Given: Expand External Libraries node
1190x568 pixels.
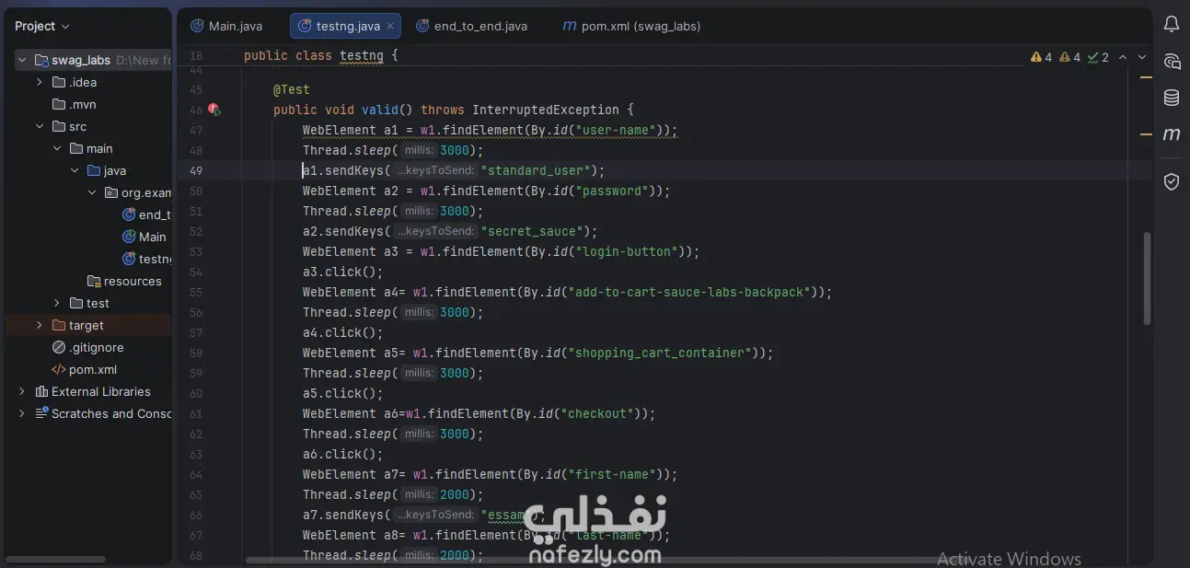Looking at the screenshot, I should [x=22, y=391].
